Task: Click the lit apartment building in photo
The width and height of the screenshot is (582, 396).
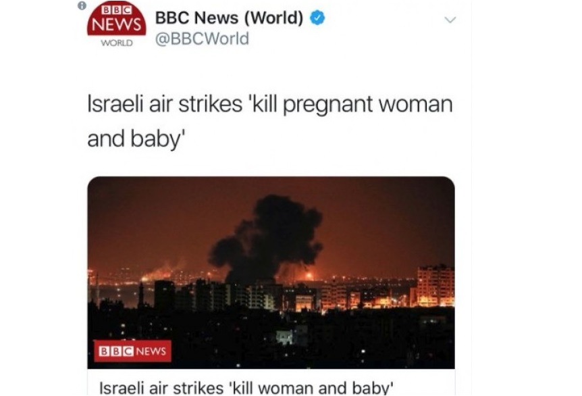Action: point(435,285)
